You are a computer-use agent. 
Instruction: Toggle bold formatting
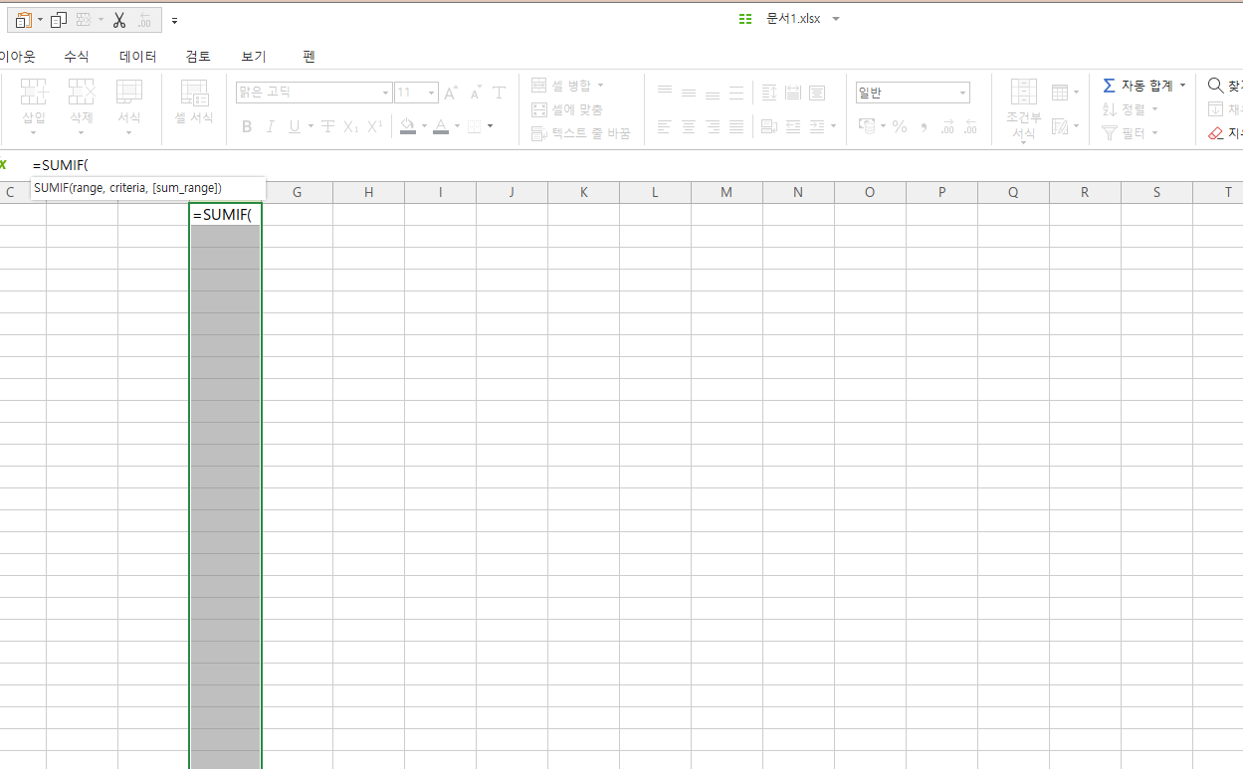[x=247, y=126]
